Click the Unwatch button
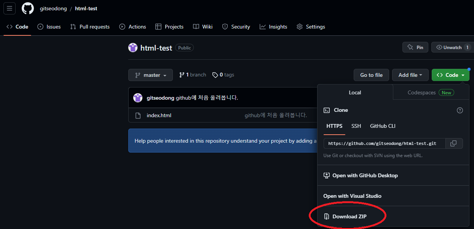 (x=453, y=47)
